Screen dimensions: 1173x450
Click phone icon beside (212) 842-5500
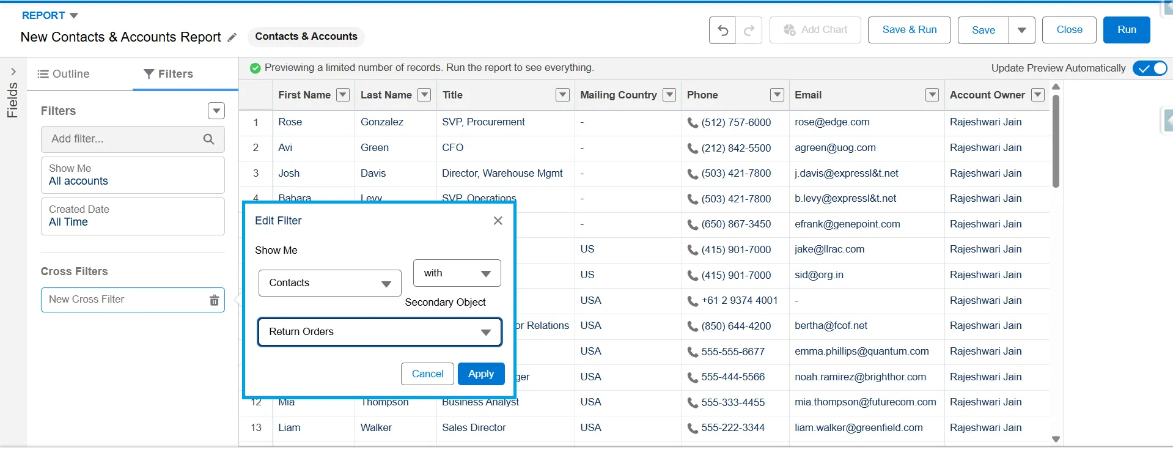(693, 149)
